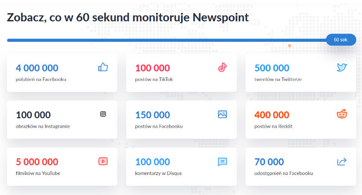Click the blue 100 000 Disqus number
The image size is (362, 195).
tap(152, 162)
